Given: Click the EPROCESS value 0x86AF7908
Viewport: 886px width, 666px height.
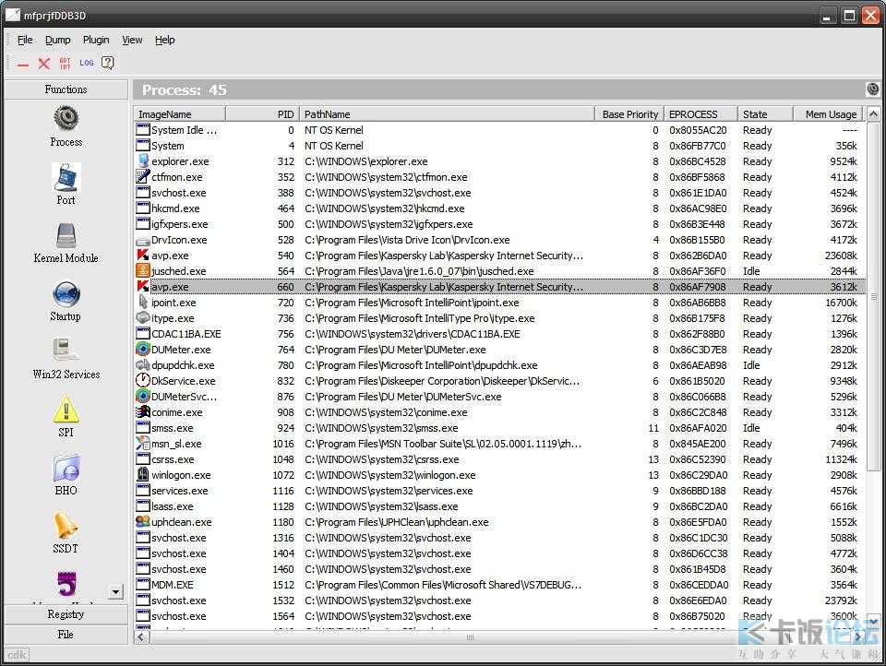Looking at the screenshot, I should point(698,287).
